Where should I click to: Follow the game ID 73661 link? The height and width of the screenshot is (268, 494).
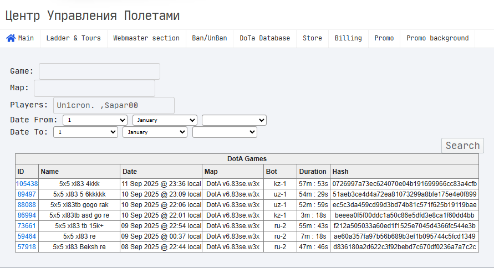coord(27,226)
